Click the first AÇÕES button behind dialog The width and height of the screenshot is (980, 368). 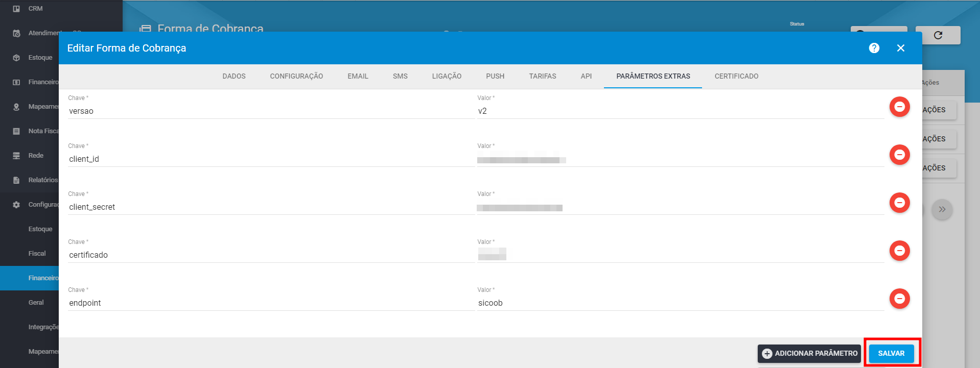coord(939,110)
